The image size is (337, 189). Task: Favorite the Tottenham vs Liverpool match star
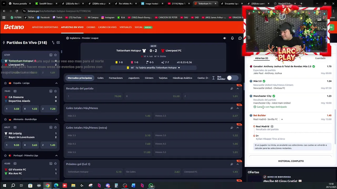click(x=55, y=55)
